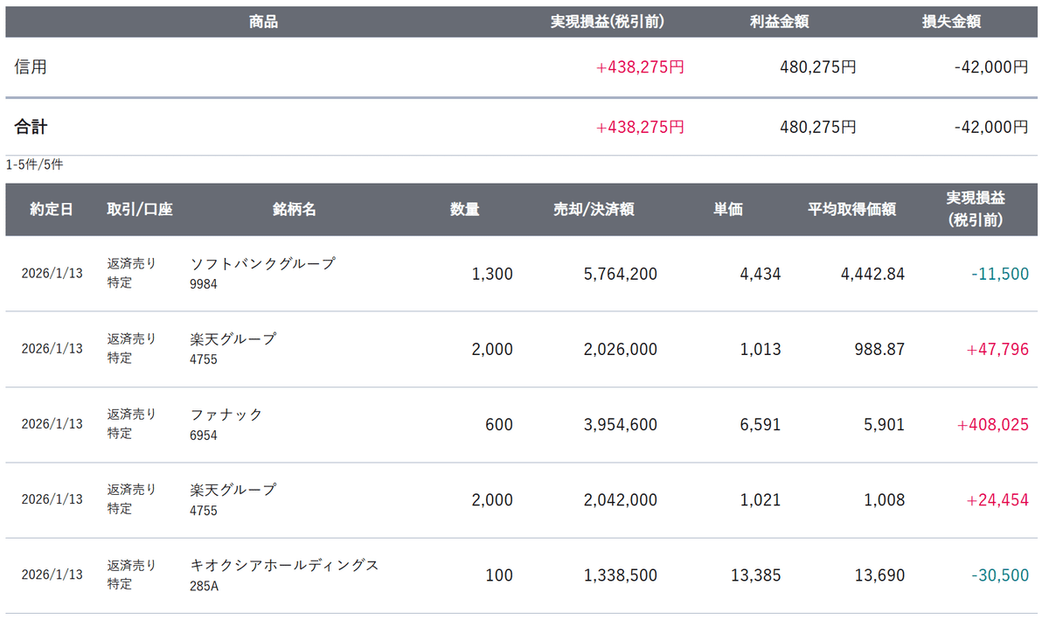The width and height of the screenshot is (1049, 627).
Task: Click the 単価 column header
Action: pos(727,210)
